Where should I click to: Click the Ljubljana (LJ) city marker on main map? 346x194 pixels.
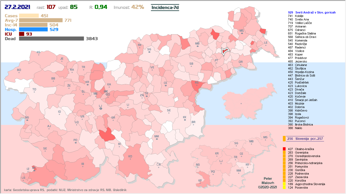coord(101,109)
